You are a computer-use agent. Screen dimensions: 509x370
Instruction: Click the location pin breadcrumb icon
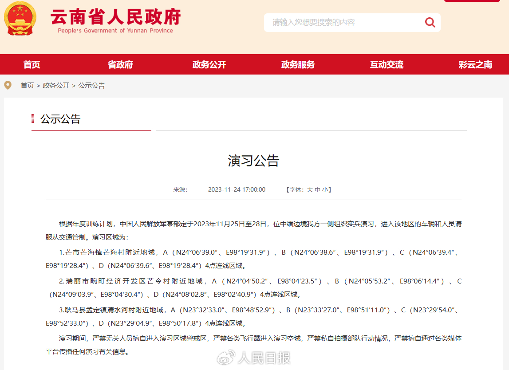(x=8, y=85)
